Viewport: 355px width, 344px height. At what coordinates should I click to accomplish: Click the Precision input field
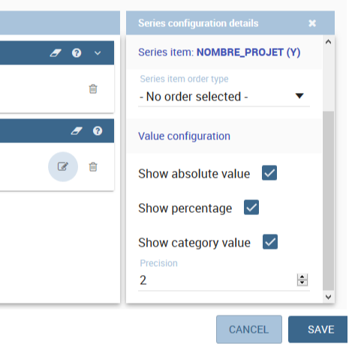pos(217,280)
